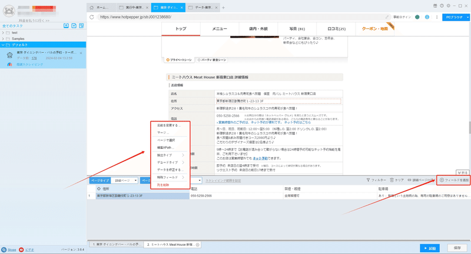
Task: Close the 実行中-東京 tab
Action: (x=147, y=8)
